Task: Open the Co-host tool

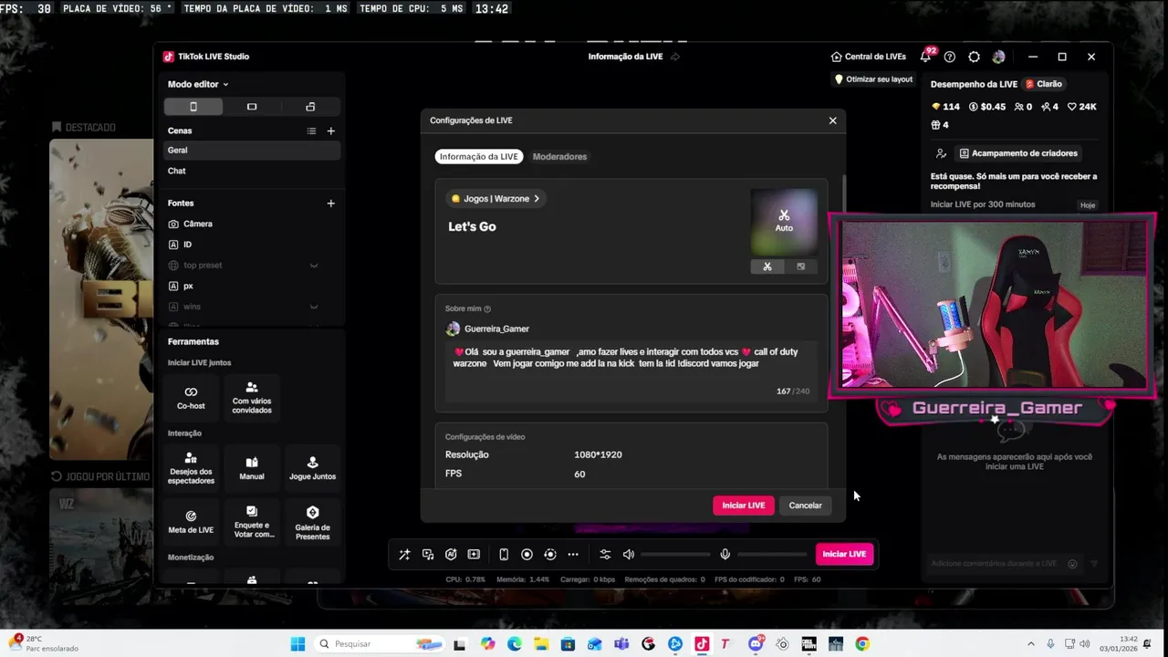Action: pyautogui.click(x=191, y=397)
